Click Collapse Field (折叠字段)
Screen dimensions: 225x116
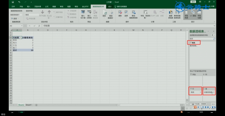(58, 17)
